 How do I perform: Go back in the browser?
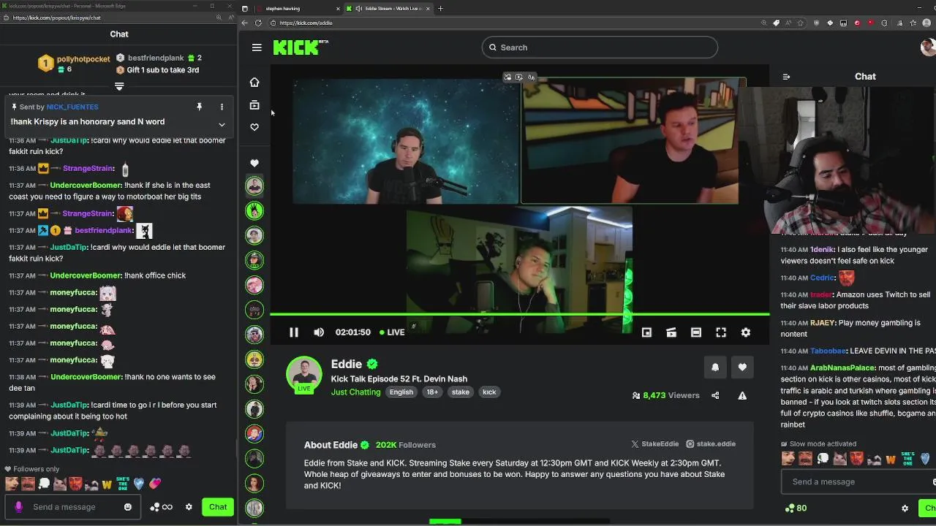pyautogui.click(x=245, y=23)
